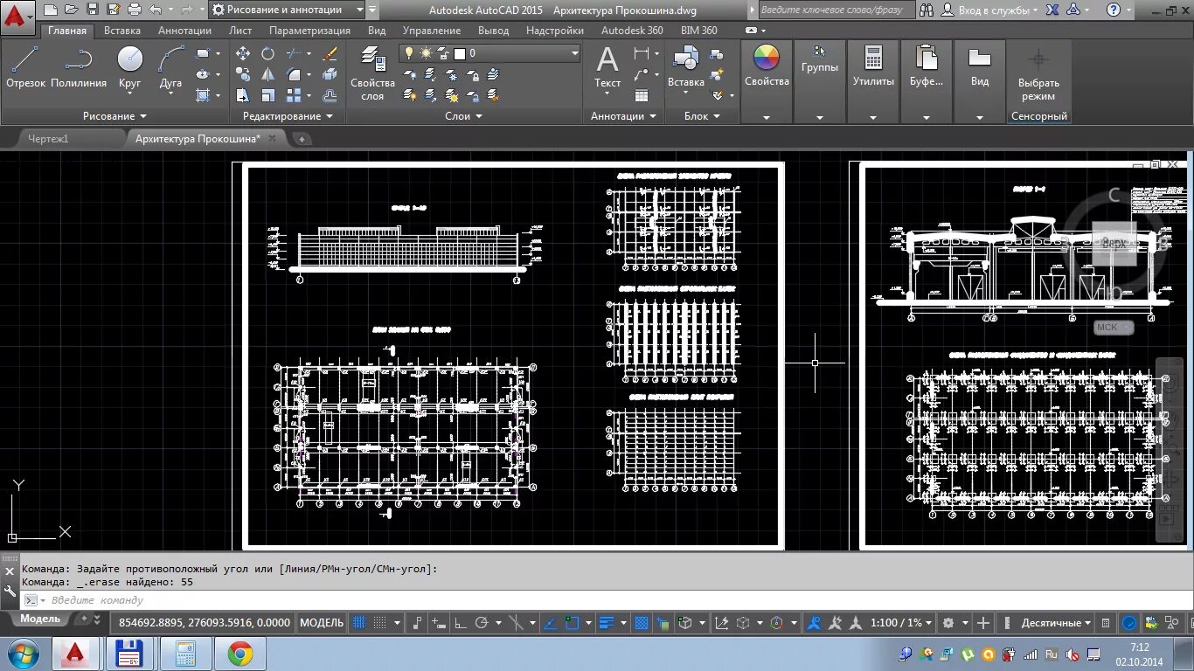
Task: Switch to the Чертеж1 document tab
Action: (48, 139)
